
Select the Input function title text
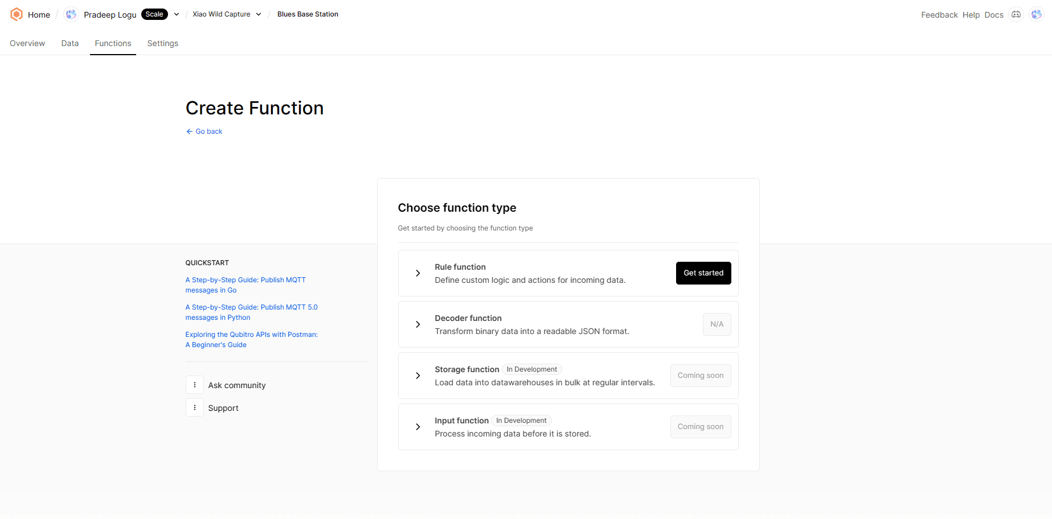click(x=462, y=421)
